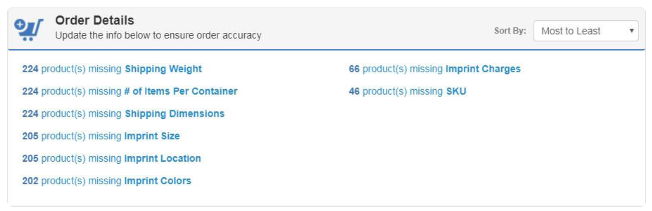The image size is (652, 211).
Task: Open the missing Imprint Colors link
Action: 106,181
